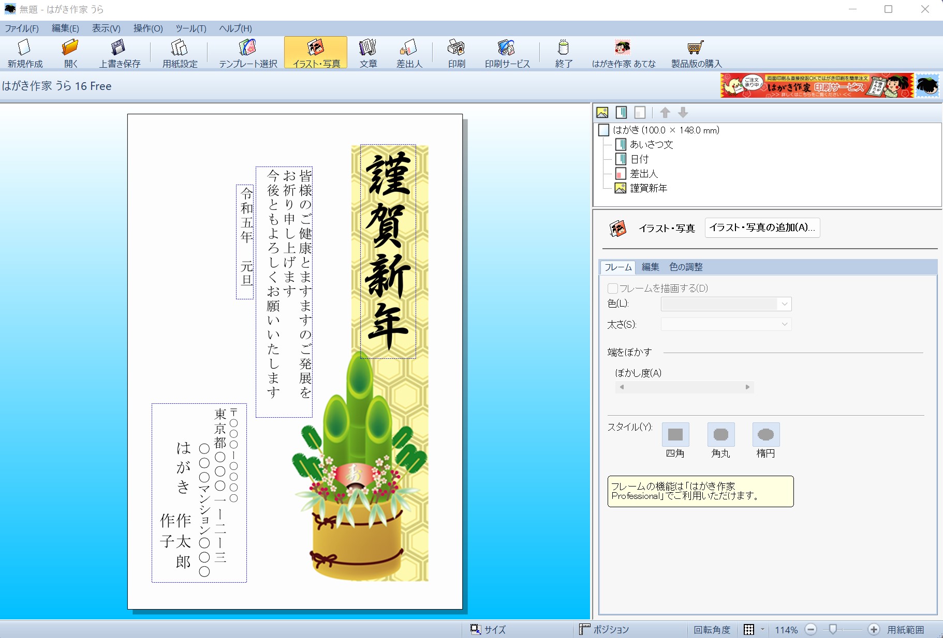Select the 文章 toolbar icon
This screenshot has width=943, height=638.
coord(367,52)
